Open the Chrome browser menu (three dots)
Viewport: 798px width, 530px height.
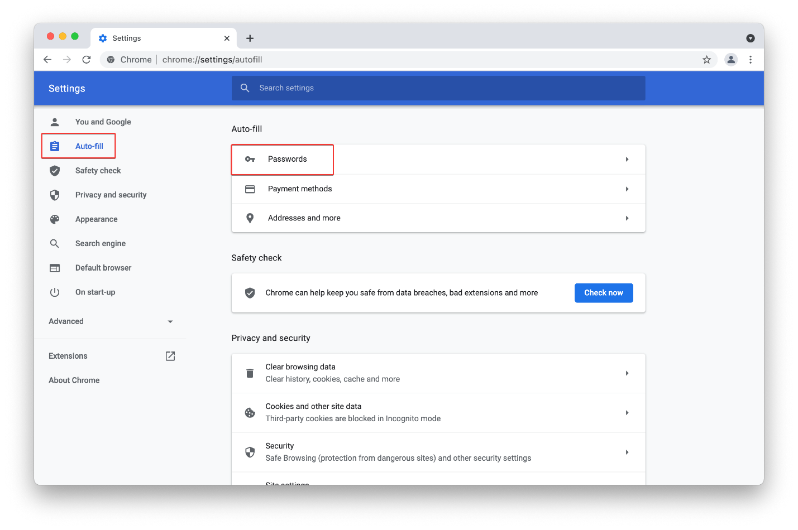pos(751,59)
